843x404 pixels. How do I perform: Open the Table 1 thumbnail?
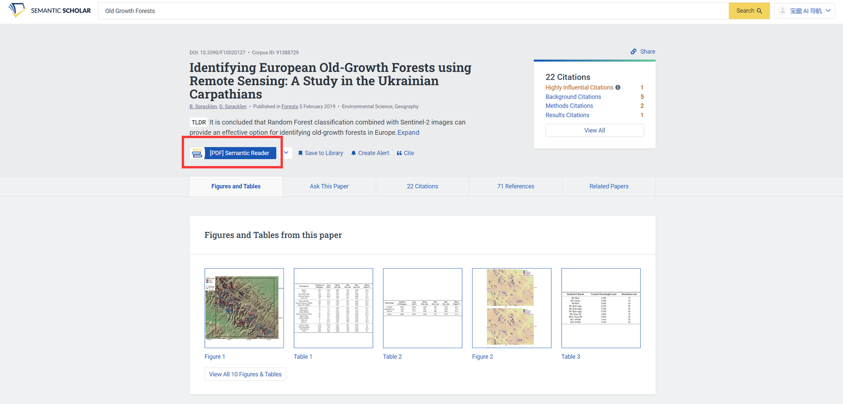(x=334, y=308)
